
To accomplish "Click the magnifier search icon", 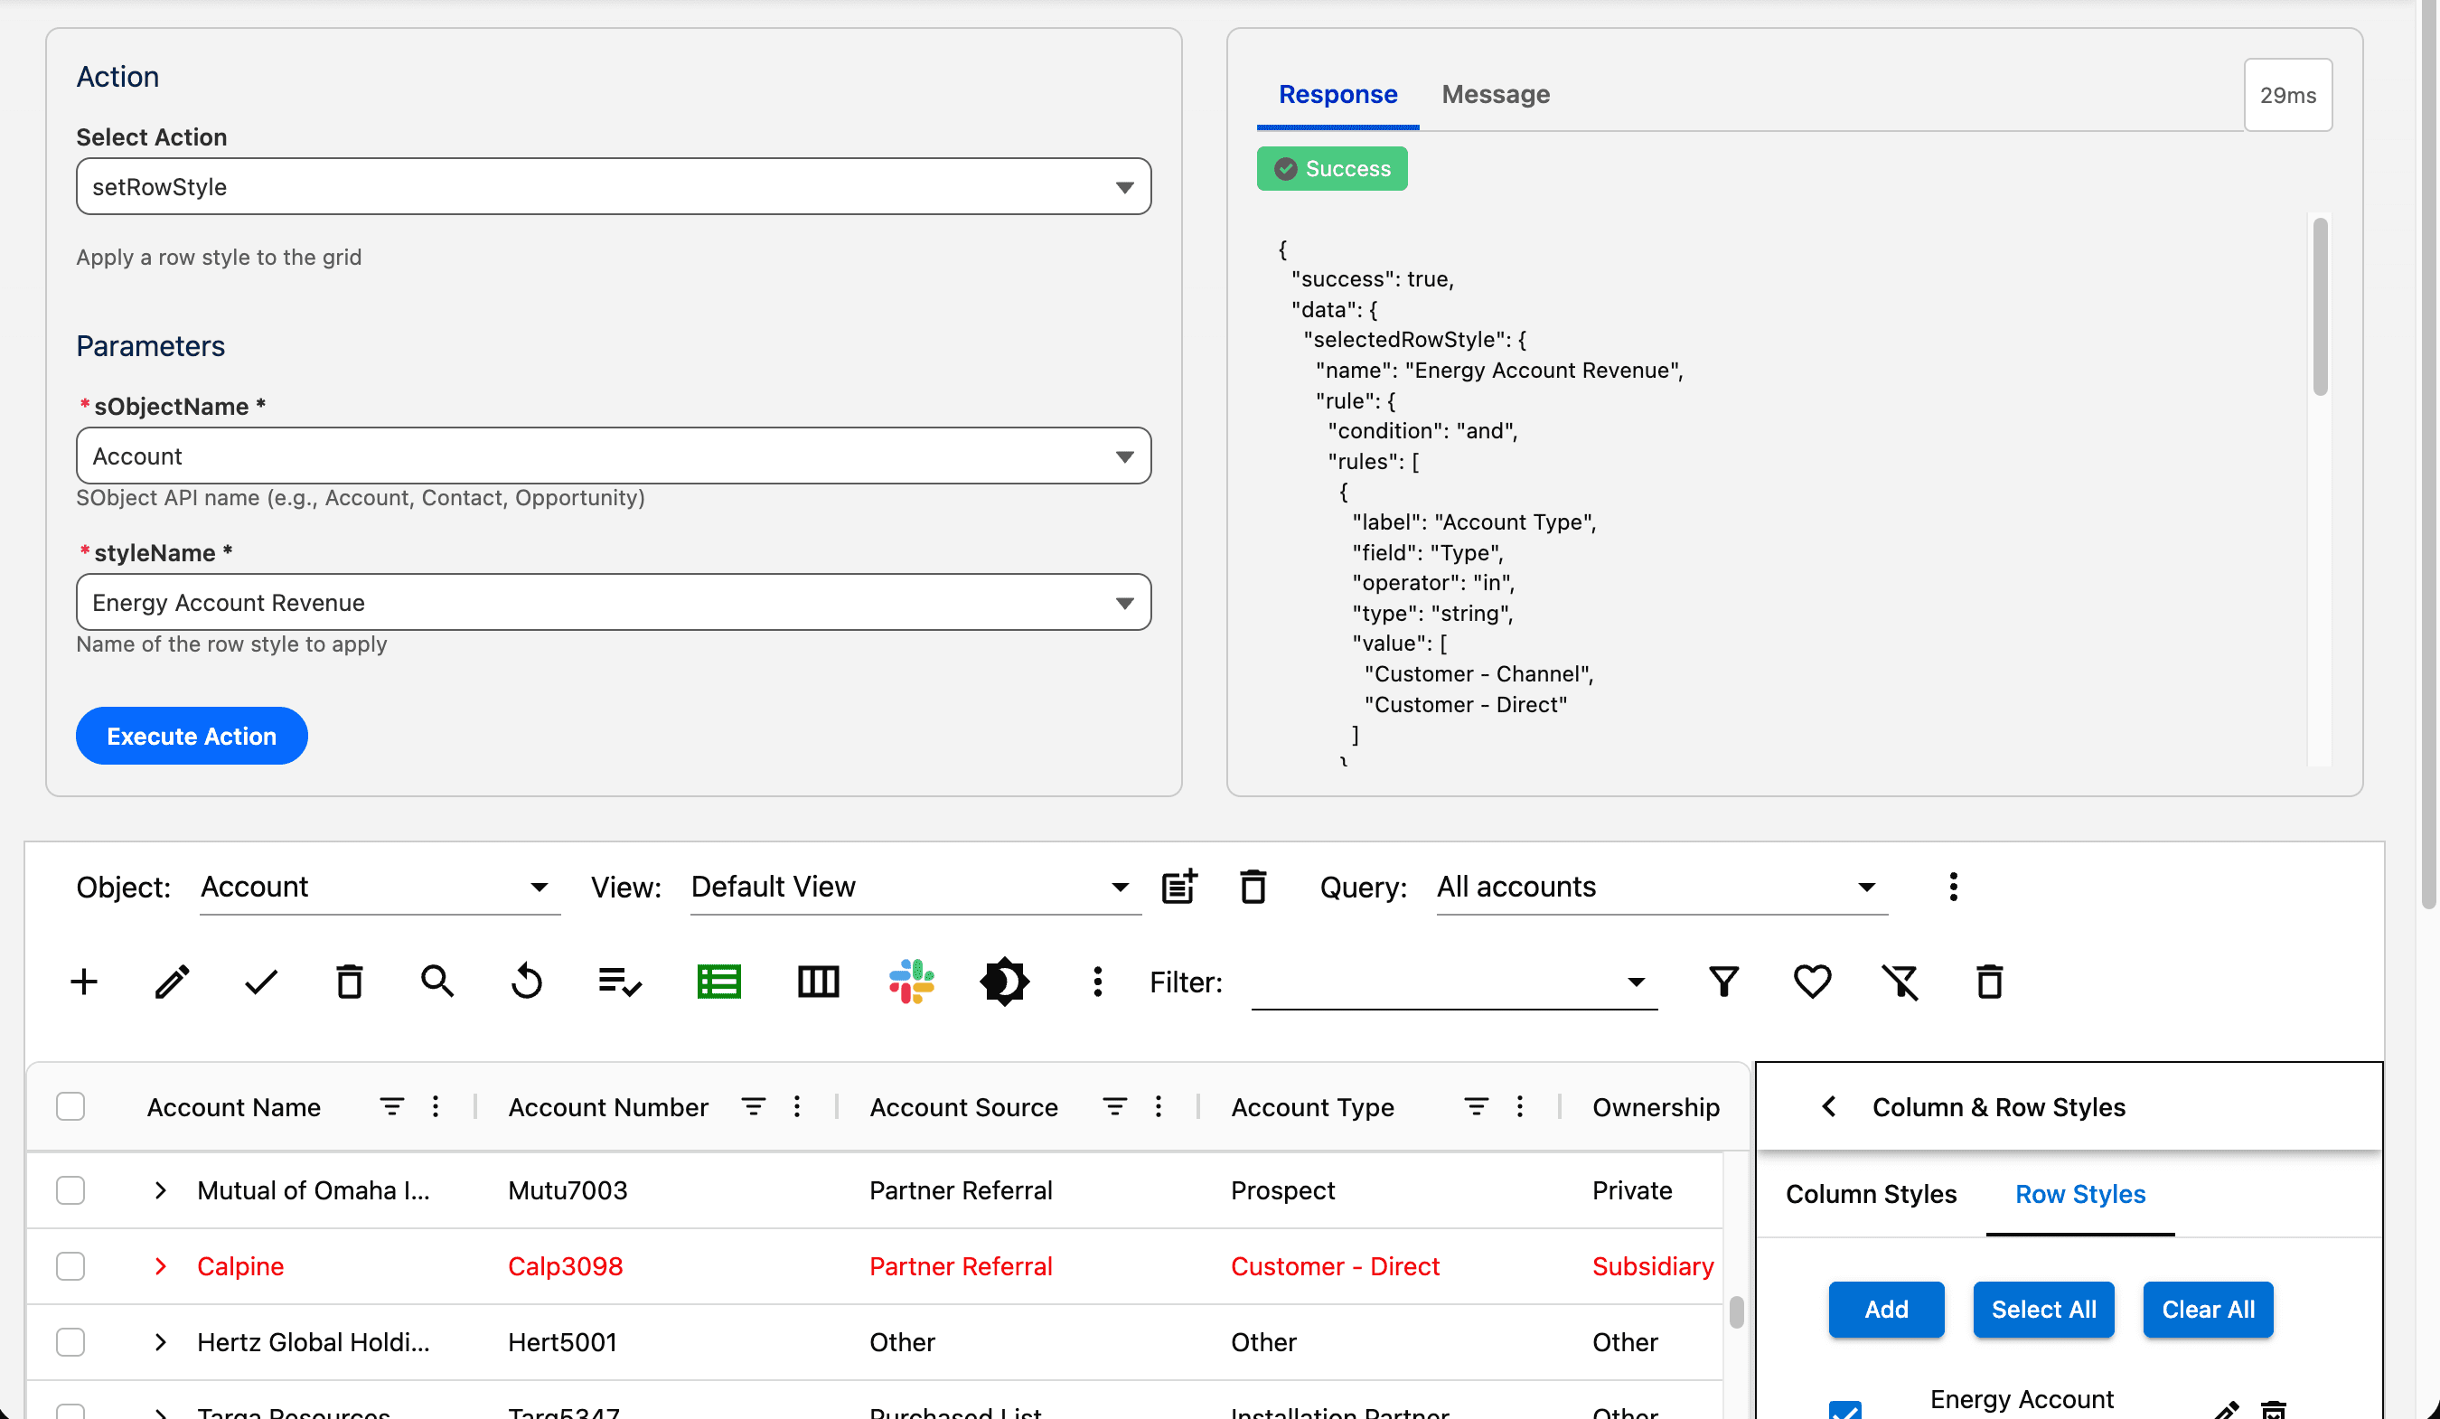I will (x=436, y=982).
